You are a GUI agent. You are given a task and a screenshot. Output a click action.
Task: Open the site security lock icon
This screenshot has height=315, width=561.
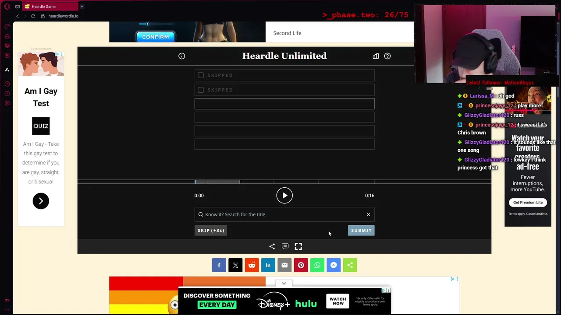[43, 16]
